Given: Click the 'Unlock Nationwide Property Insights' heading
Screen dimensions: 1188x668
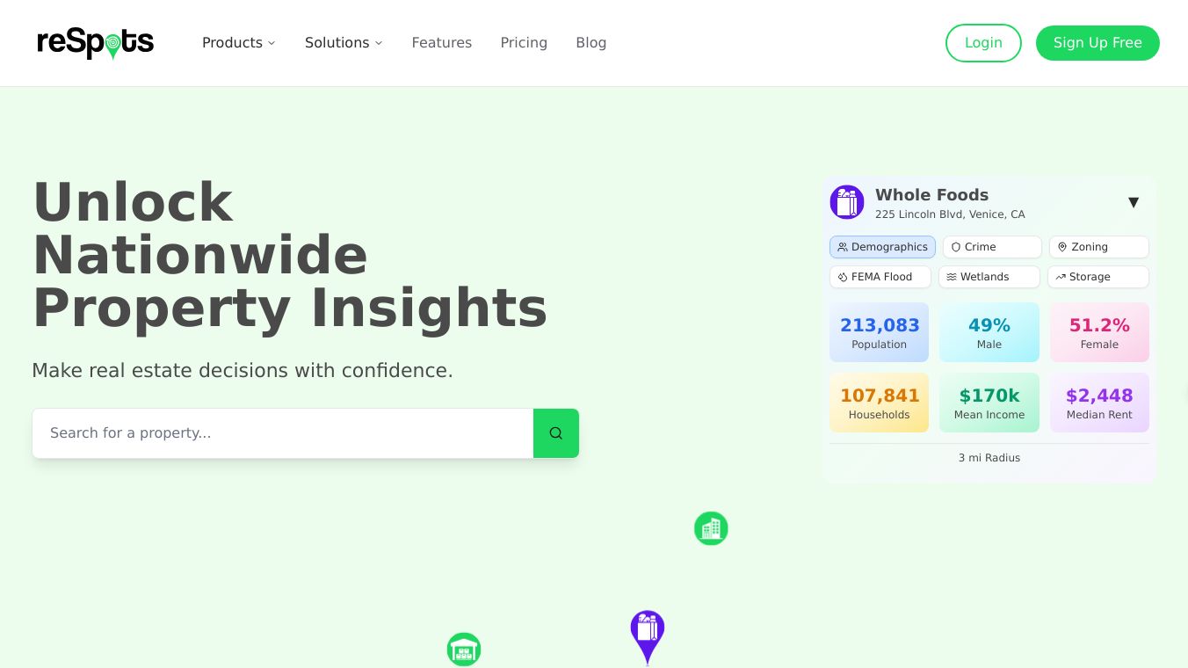Looking at the screenshot, I should (x=290, y=255).
